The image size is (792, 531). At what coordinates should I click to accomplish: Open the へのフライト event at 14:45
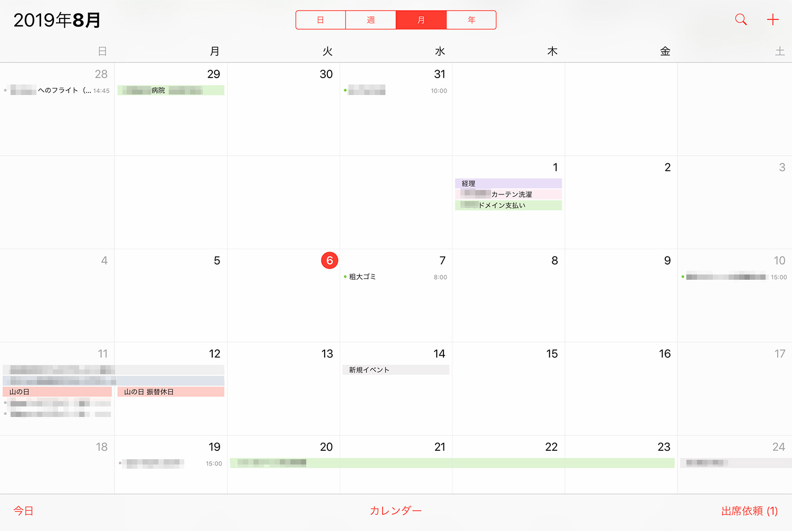click(x=57, y=90)
